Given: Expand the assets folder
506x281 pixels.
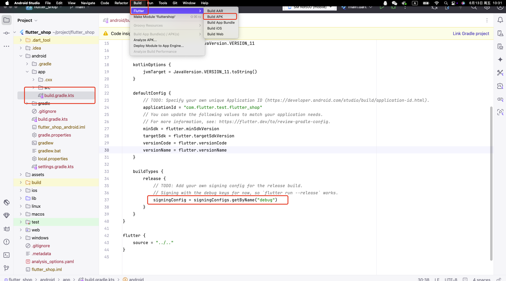Looking at the screenshot, I should tap(21, 175).
